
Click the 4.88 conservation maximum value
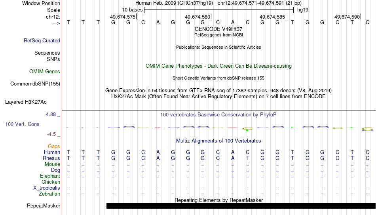[51, 114]
